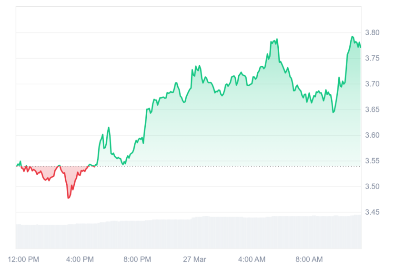Click the 3.50 price axis label
The image size is (405, 270).
pyautogui.click(x=372, y=186)
